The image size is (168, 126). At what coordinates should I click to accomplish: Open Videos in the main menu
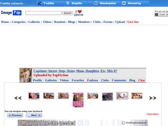coord(47,22)
